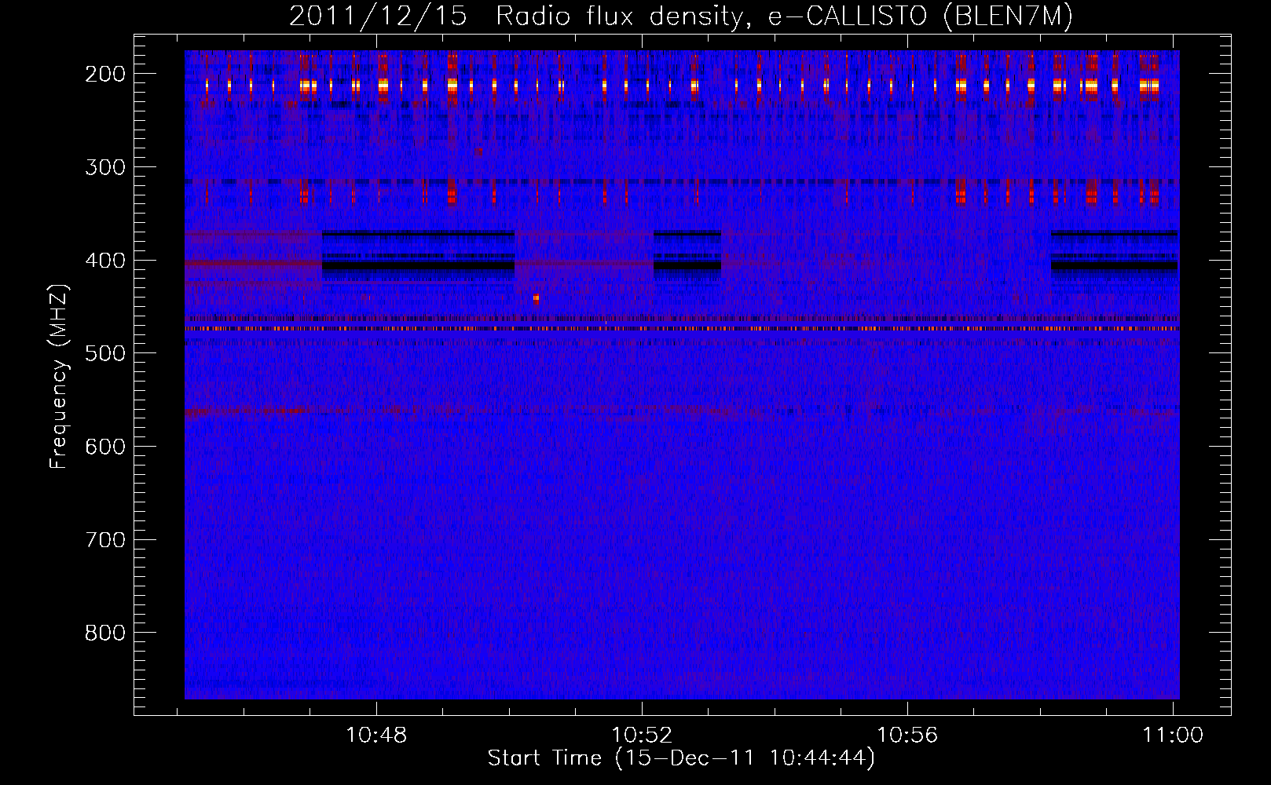Click the 10:52 time tick label
The height and width of the screenshot is (785, 1271).
coord(642,736)
